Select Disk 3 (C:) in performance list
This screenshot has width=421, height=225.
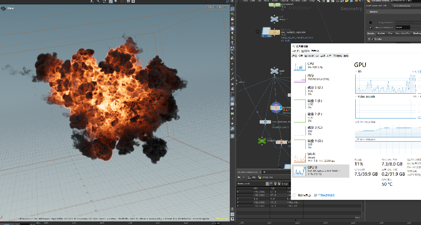point(320,131)
